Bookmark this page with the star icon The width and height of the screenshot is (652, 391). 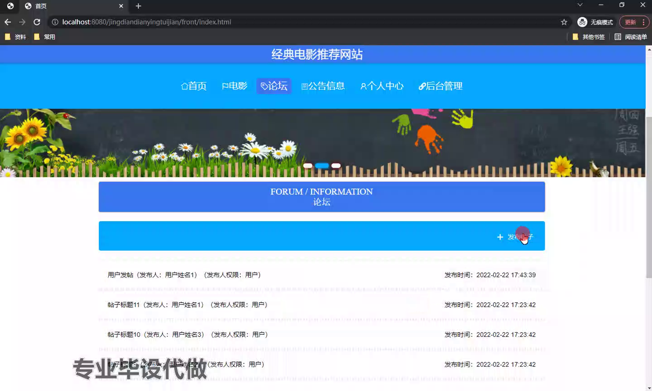564,22
